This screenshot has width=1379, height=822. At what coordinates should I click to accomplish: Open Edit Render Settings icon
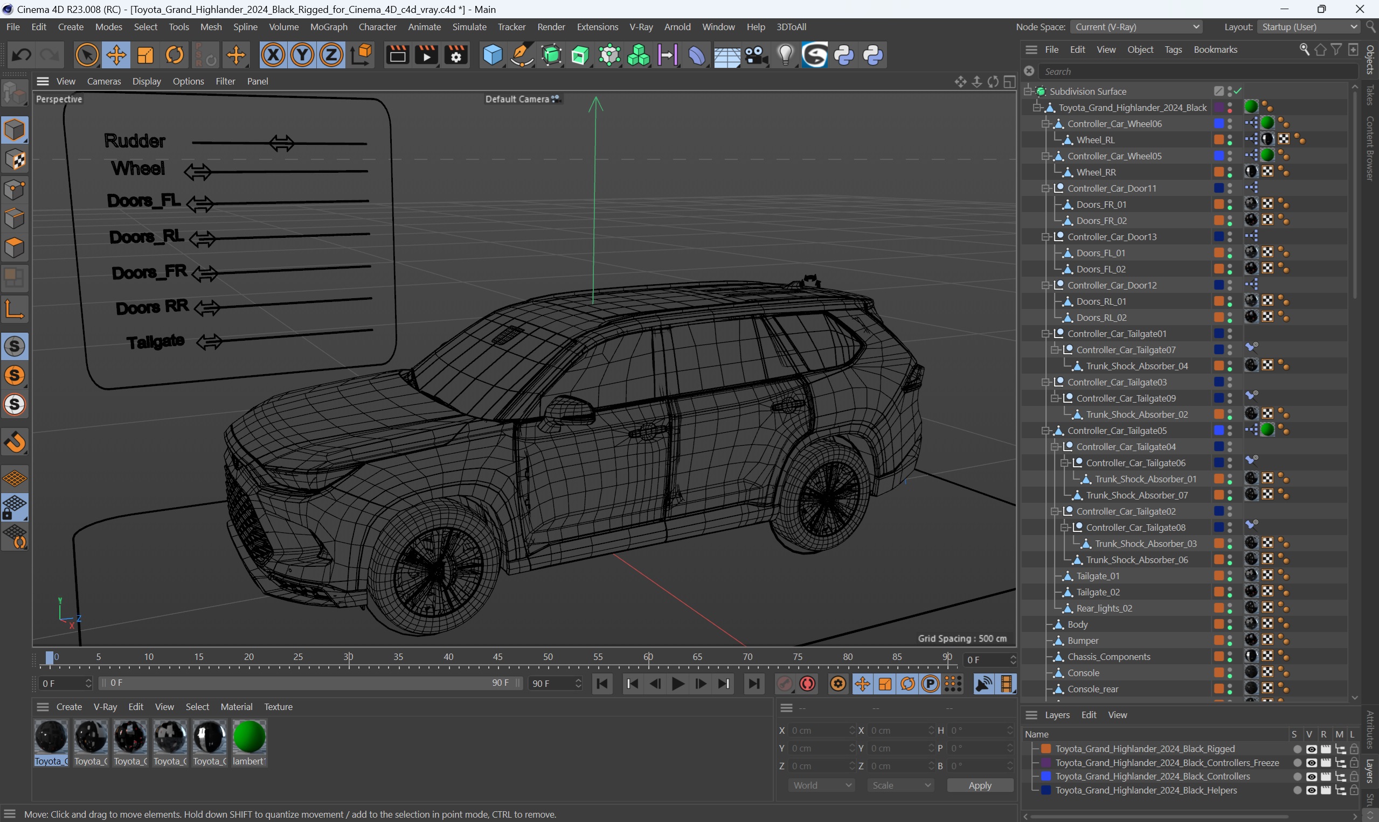pos(456,55)
